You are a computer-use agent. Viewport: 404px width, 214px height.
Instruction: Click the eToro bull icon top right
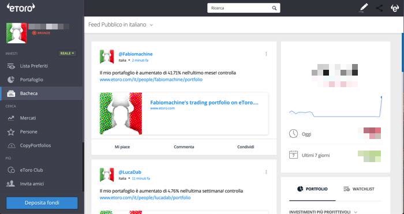(x=395, y=8)
